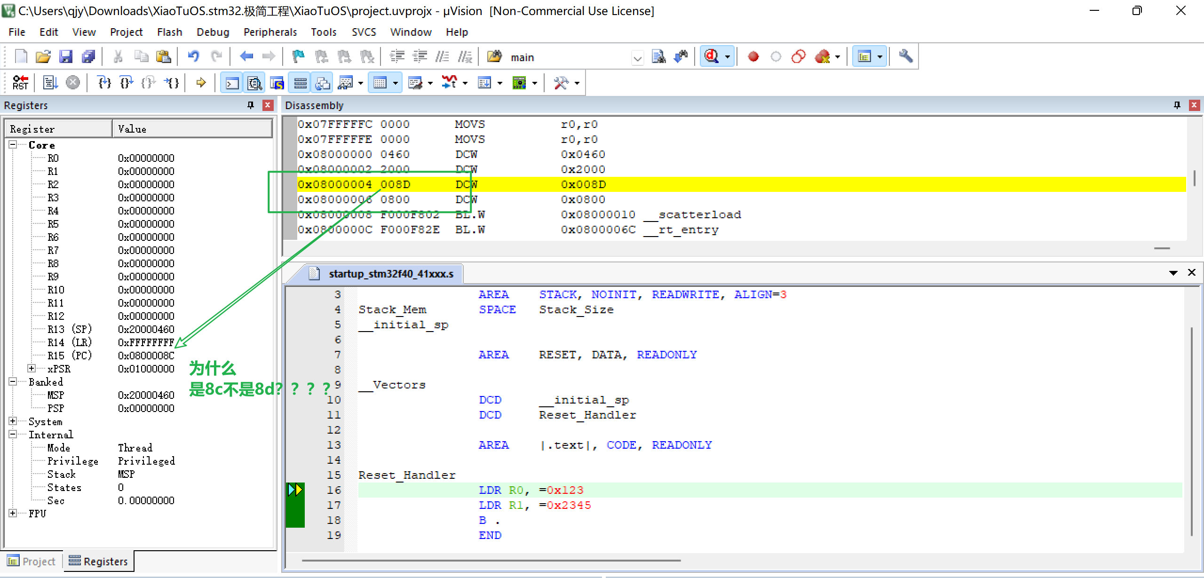Open the Project menu
Viewport: 1204px width, 578px height.
pos(126,32)
